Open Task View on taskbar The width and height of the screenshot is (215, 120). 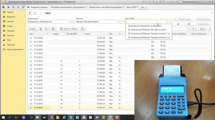click(x=16, y=117)
